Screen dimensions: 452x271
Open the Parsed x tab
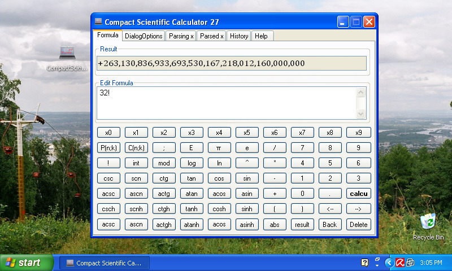click(211, 36)
